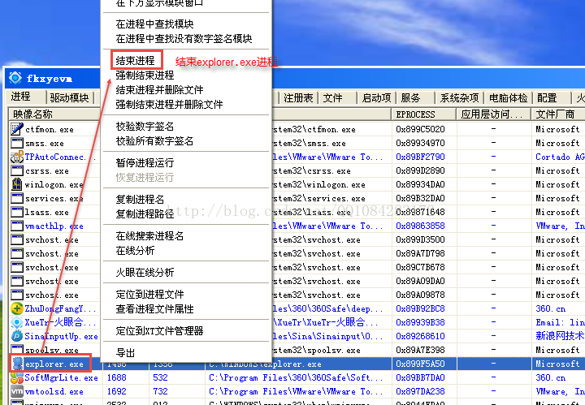Open the 电脑体检 tab
The width and height of the screenshot is (585, 405).
click(508, 98)
